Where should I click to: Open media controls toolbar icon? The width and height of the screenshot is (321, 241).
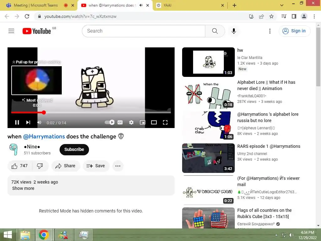click(x=284, y=16)
